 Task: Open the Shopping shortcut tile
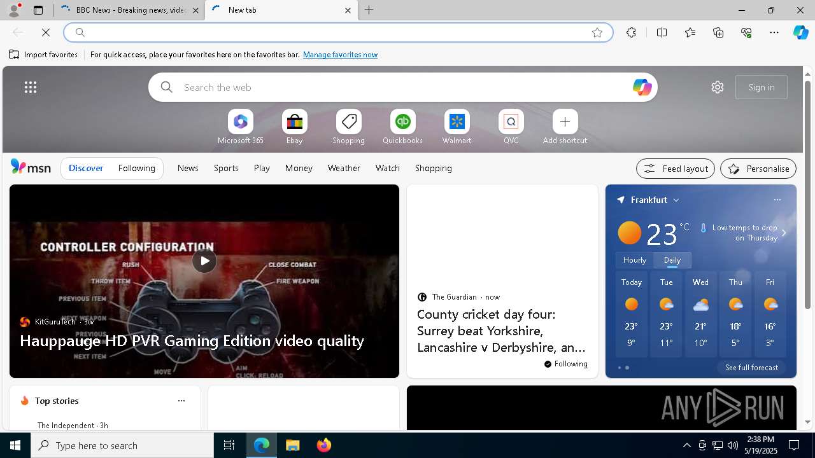point(349,127)
